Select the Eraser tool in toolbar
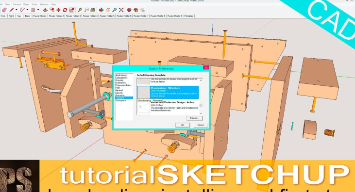355x192 pixels. (4, 10)
